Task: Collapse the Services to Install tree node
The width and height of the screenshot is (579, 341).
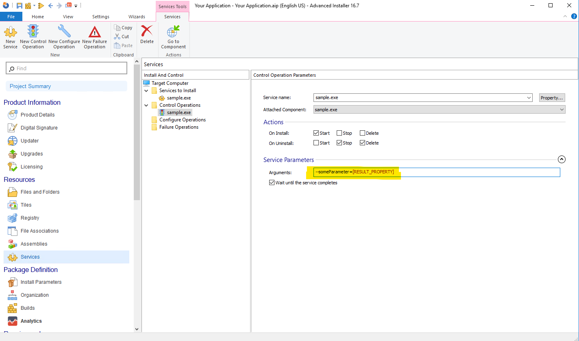Action: pos(146,91)
